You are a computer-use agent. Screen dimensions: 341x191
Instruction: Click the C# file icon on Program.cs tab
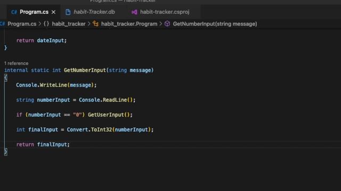click(x=14, y=12)
